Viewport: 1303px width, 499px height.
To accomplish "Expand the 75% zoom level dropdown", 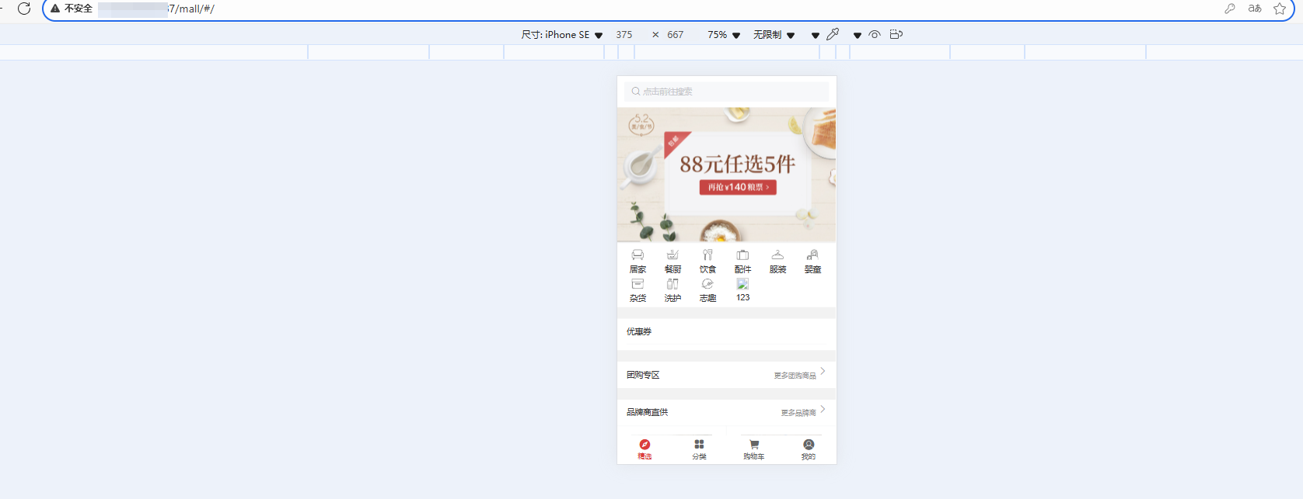I will point(723,35).
